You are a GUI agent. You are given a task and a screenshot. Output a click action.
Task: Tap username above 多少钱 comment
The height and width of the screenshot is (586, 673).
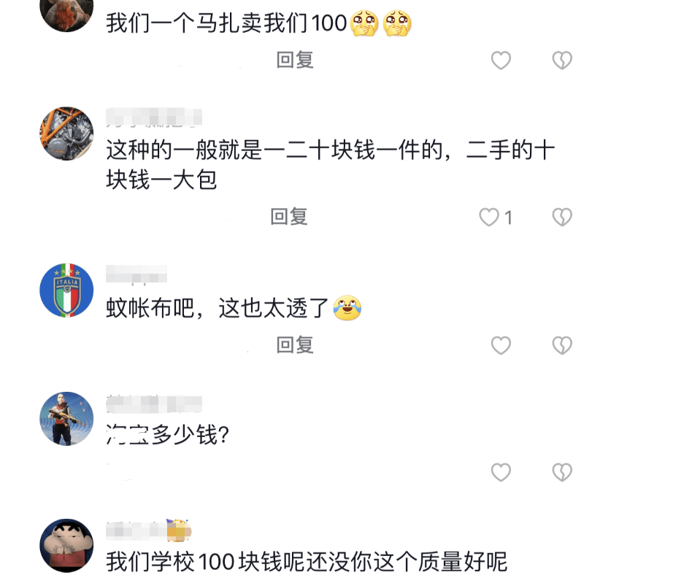(154, 404)
